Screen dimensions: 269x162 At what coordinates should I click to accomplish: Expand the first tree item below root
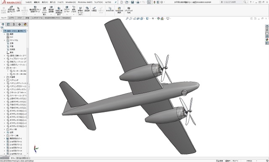(x=4, y=34)
